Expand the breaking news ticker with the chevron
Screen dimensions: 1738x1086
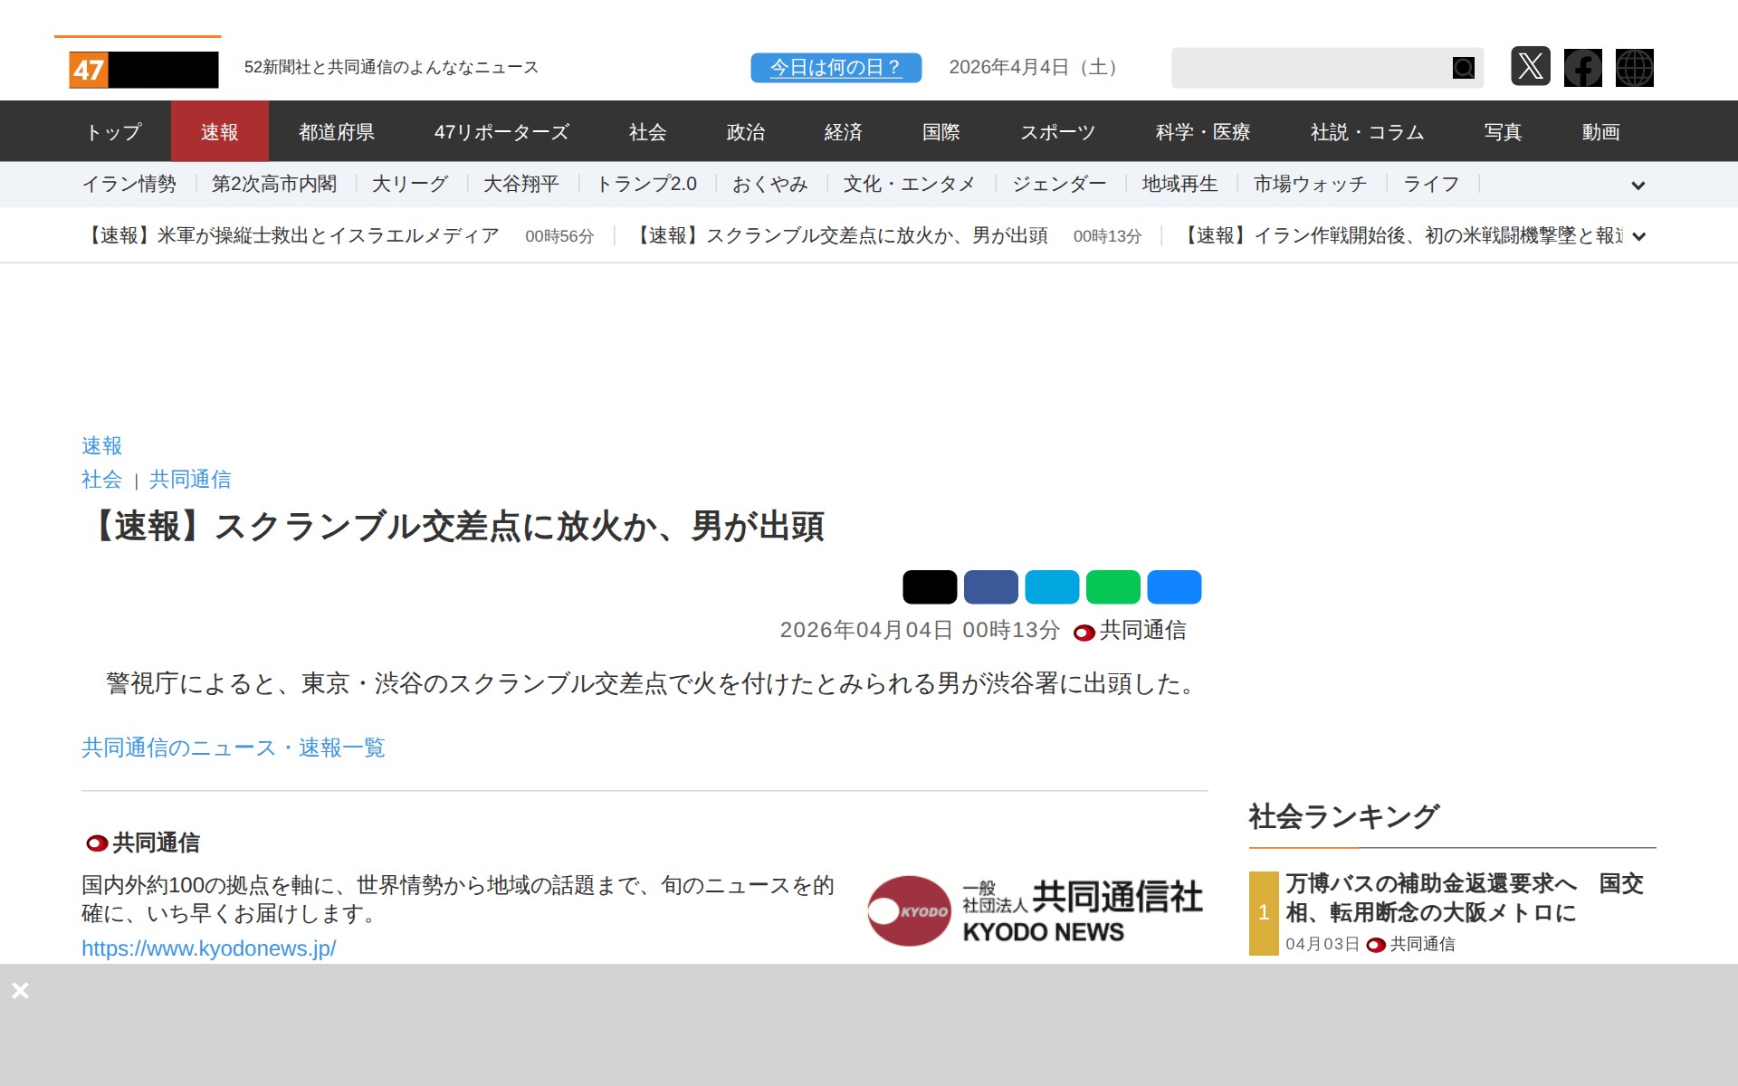[1638, 237]
